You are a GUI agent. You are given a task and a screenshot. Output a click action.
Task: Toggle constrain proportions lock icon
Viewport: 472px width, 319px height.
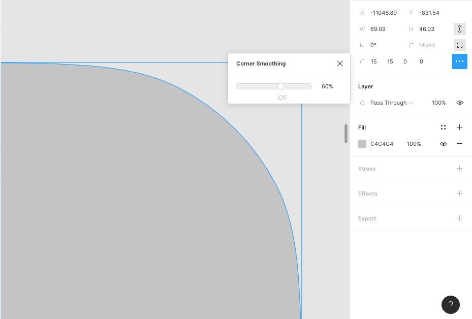459,29
